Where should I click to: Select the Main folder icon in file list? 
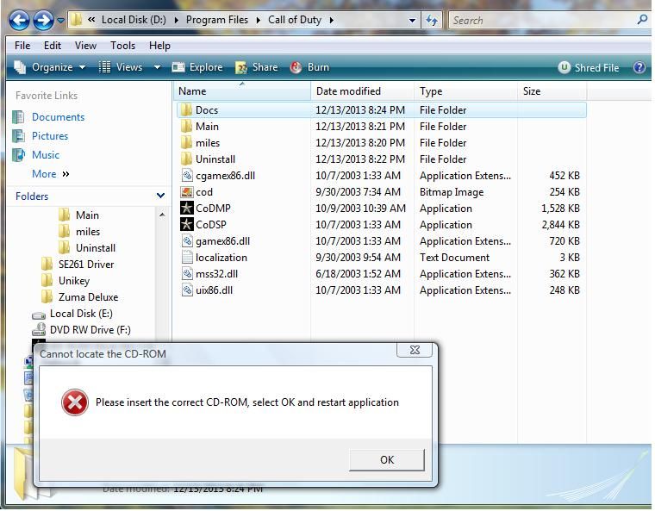[186, 126]
